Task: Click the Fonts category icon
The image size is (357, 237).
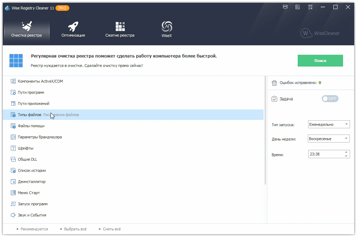Action: pos(13,148)
